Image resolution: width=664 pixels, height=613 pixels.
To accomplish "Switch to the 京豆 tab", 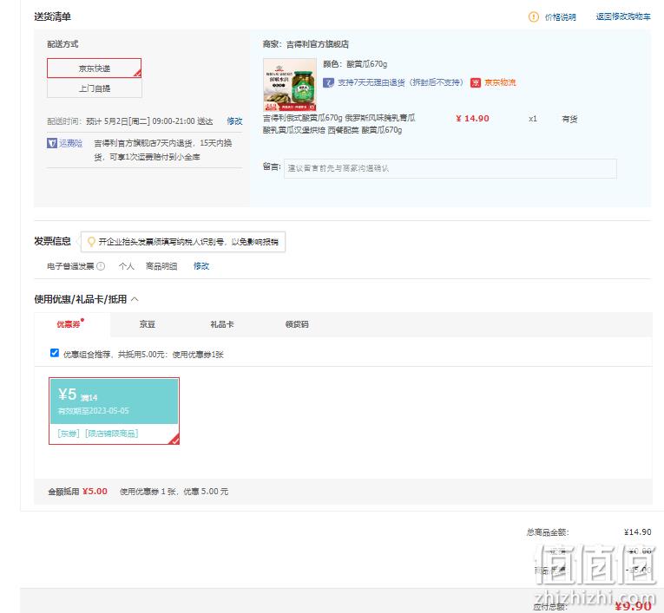I will [x=147, y=324].
